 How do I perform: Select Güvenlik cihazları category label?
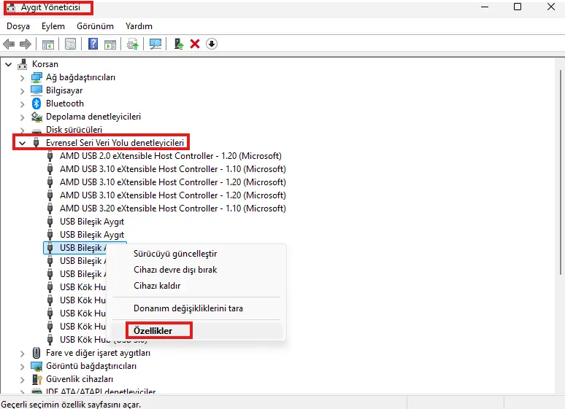click(x=80, y=379)
